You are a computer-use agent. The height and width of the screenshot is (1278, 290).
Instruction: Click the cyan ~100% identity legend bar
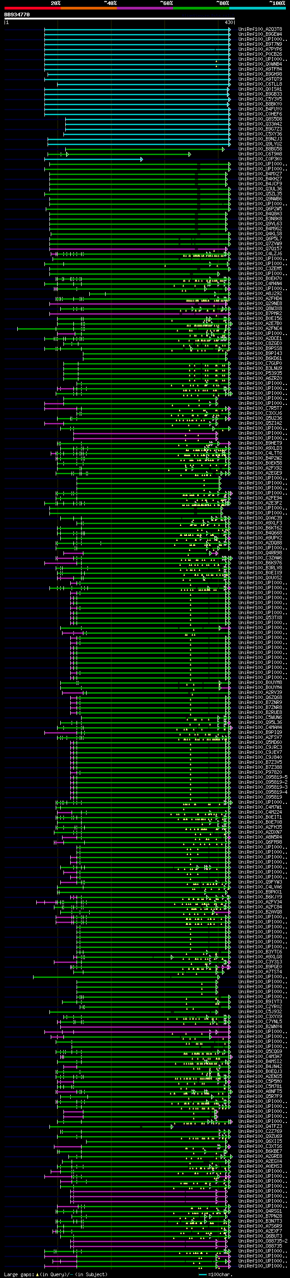pos(258,8)
